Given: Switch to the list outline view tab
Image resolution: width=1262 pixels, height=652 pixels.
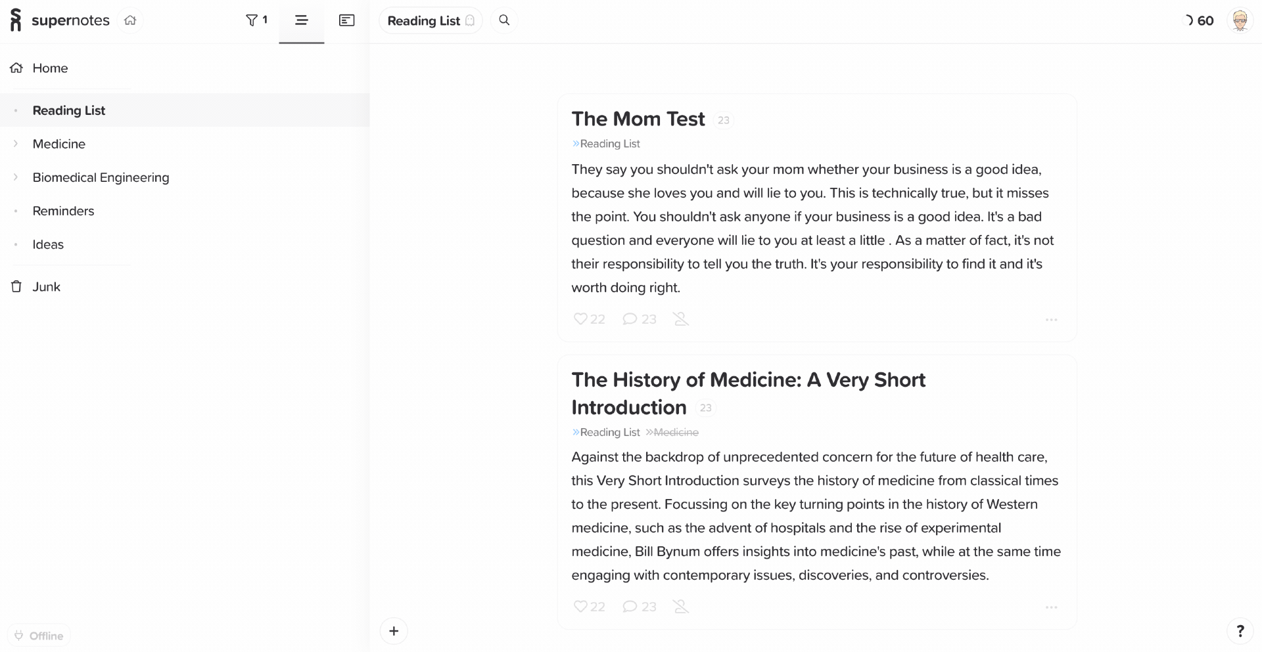Looking at the screenshot, I should tap(301, 20).
